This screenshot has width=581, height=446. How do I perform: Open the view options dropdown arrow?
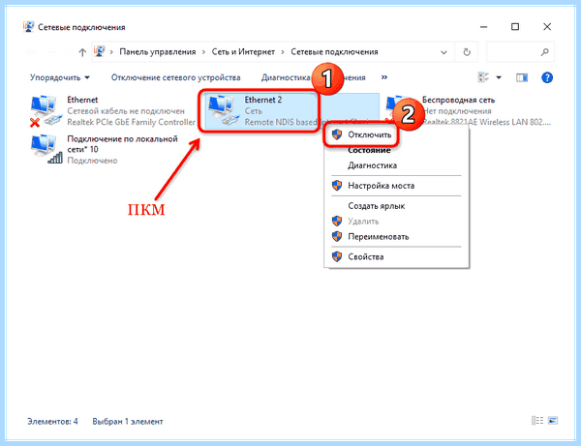tap(499, 77)
